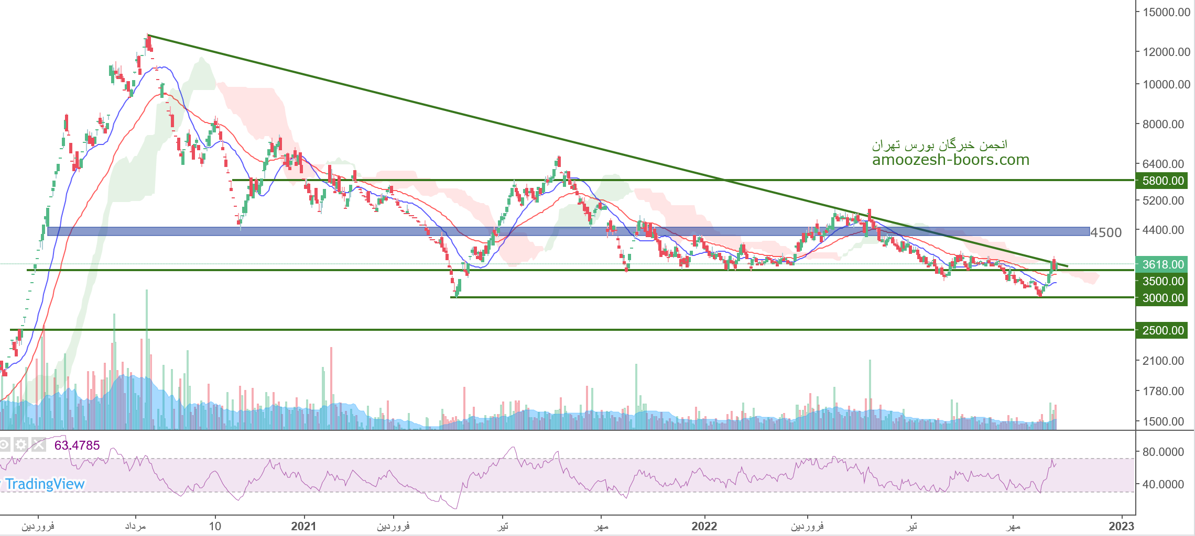Screen dimensions: 1195x536
Task: Open the TradingView logo link
Action: point(44,484)
